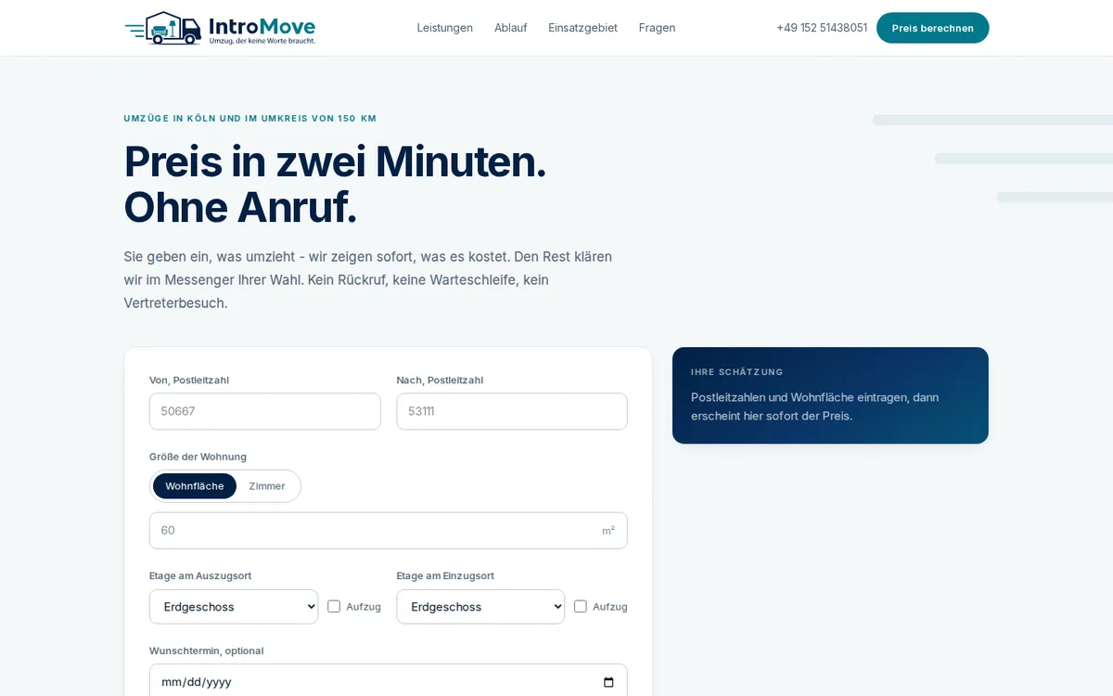
Task: Click the Preis berechnen button
Action: [x=933, y=28]
